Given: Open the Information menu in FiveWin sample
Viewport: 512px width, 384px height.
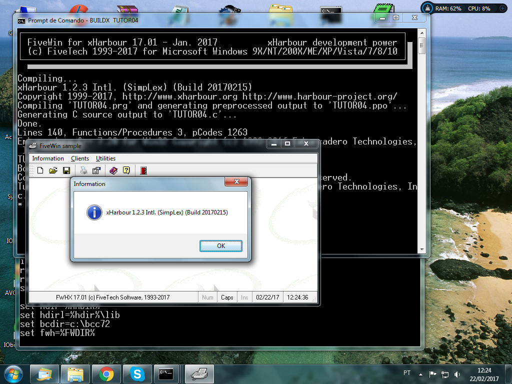Looking at the screenshot, I should (48, 158).
